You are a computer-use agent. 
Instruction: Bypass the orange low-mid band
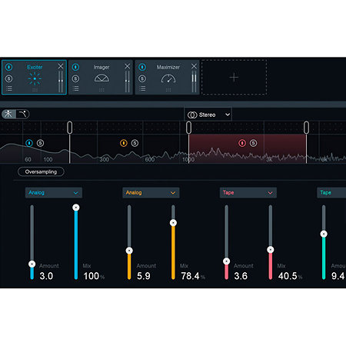(124, 143)
